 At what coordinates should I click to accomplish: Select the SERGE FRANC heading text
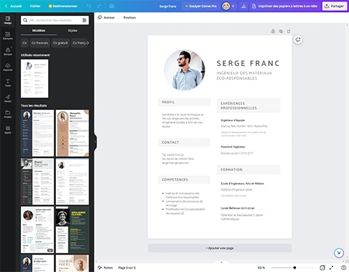(x=248, y=63)
